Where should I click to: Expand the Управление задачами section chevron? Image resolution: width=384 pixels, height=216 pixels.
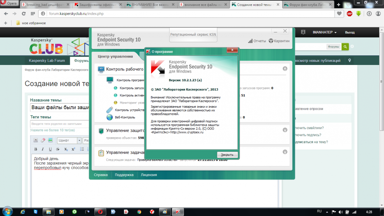point(285,152)
